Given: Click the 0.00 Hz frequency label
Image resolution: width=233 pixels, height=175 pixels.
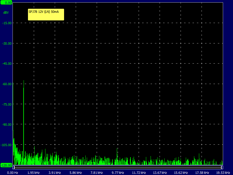Looking at the screenshot, I should coord(13,173).
